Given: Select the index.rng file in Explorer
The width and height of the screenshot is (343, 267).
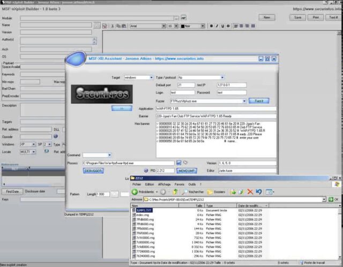Looking at the screenshot, I should (143, 215).
